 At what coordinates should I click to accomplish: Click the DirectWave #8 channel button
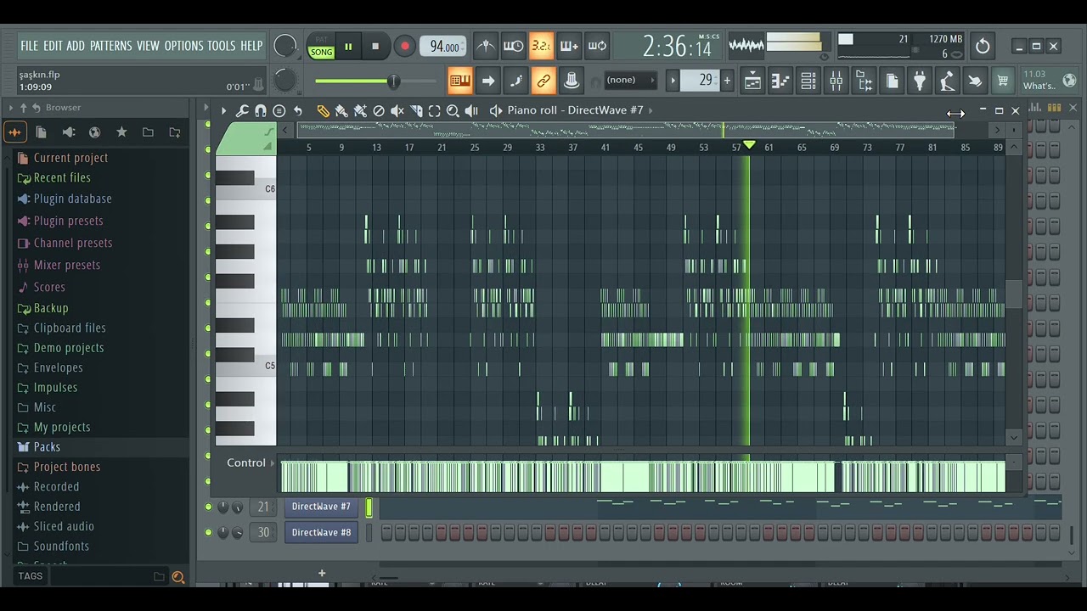(x=321, y=532)
